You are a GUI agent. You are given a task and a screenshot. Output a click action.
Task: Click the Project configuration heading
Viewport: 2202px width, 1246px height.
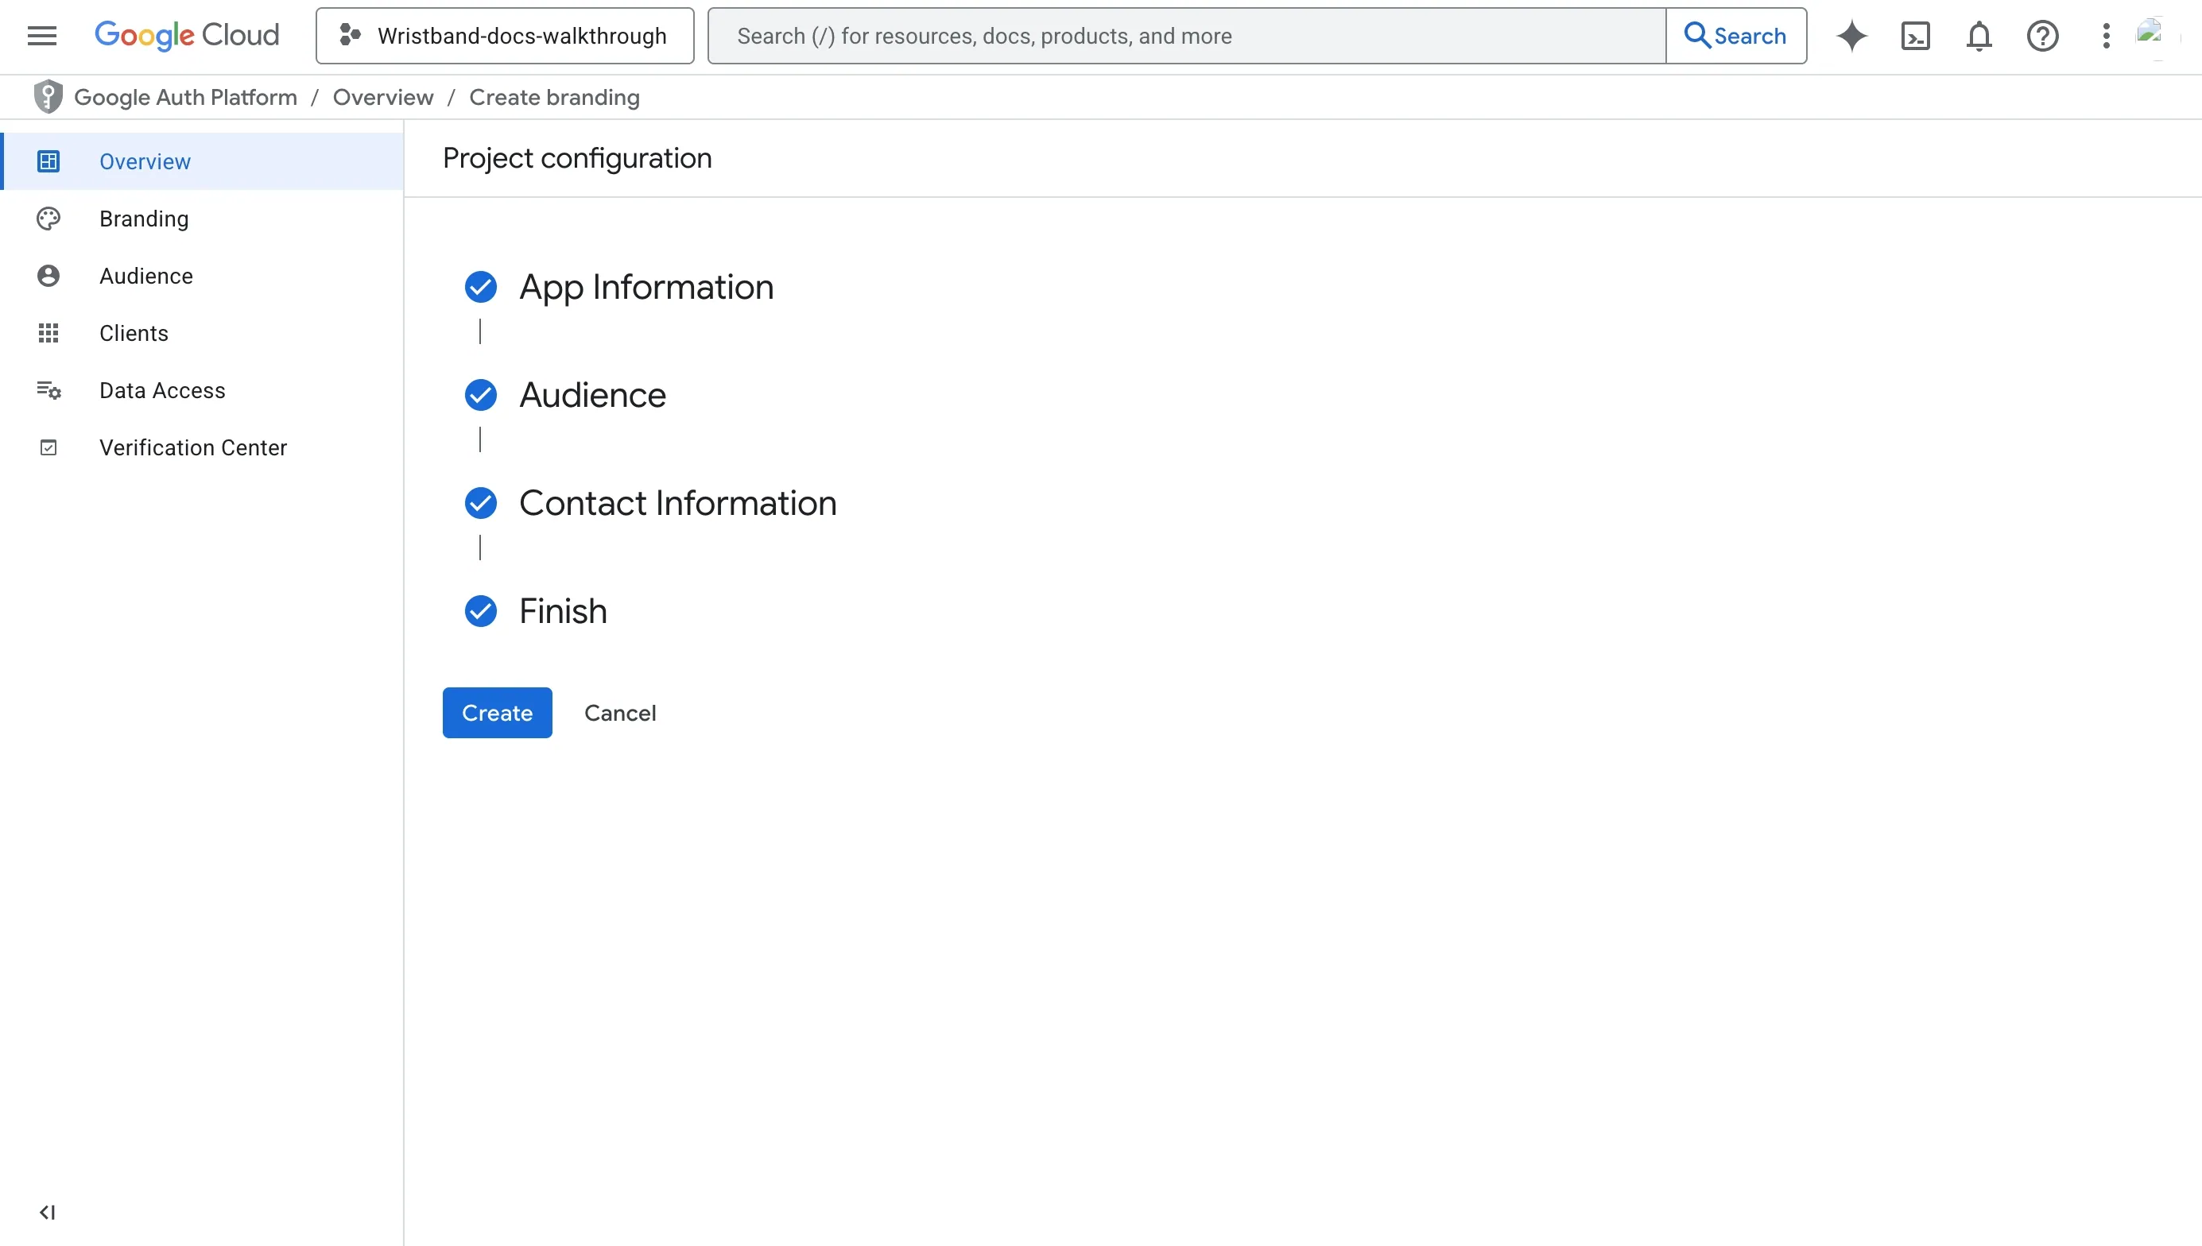(x=577, y=158)
